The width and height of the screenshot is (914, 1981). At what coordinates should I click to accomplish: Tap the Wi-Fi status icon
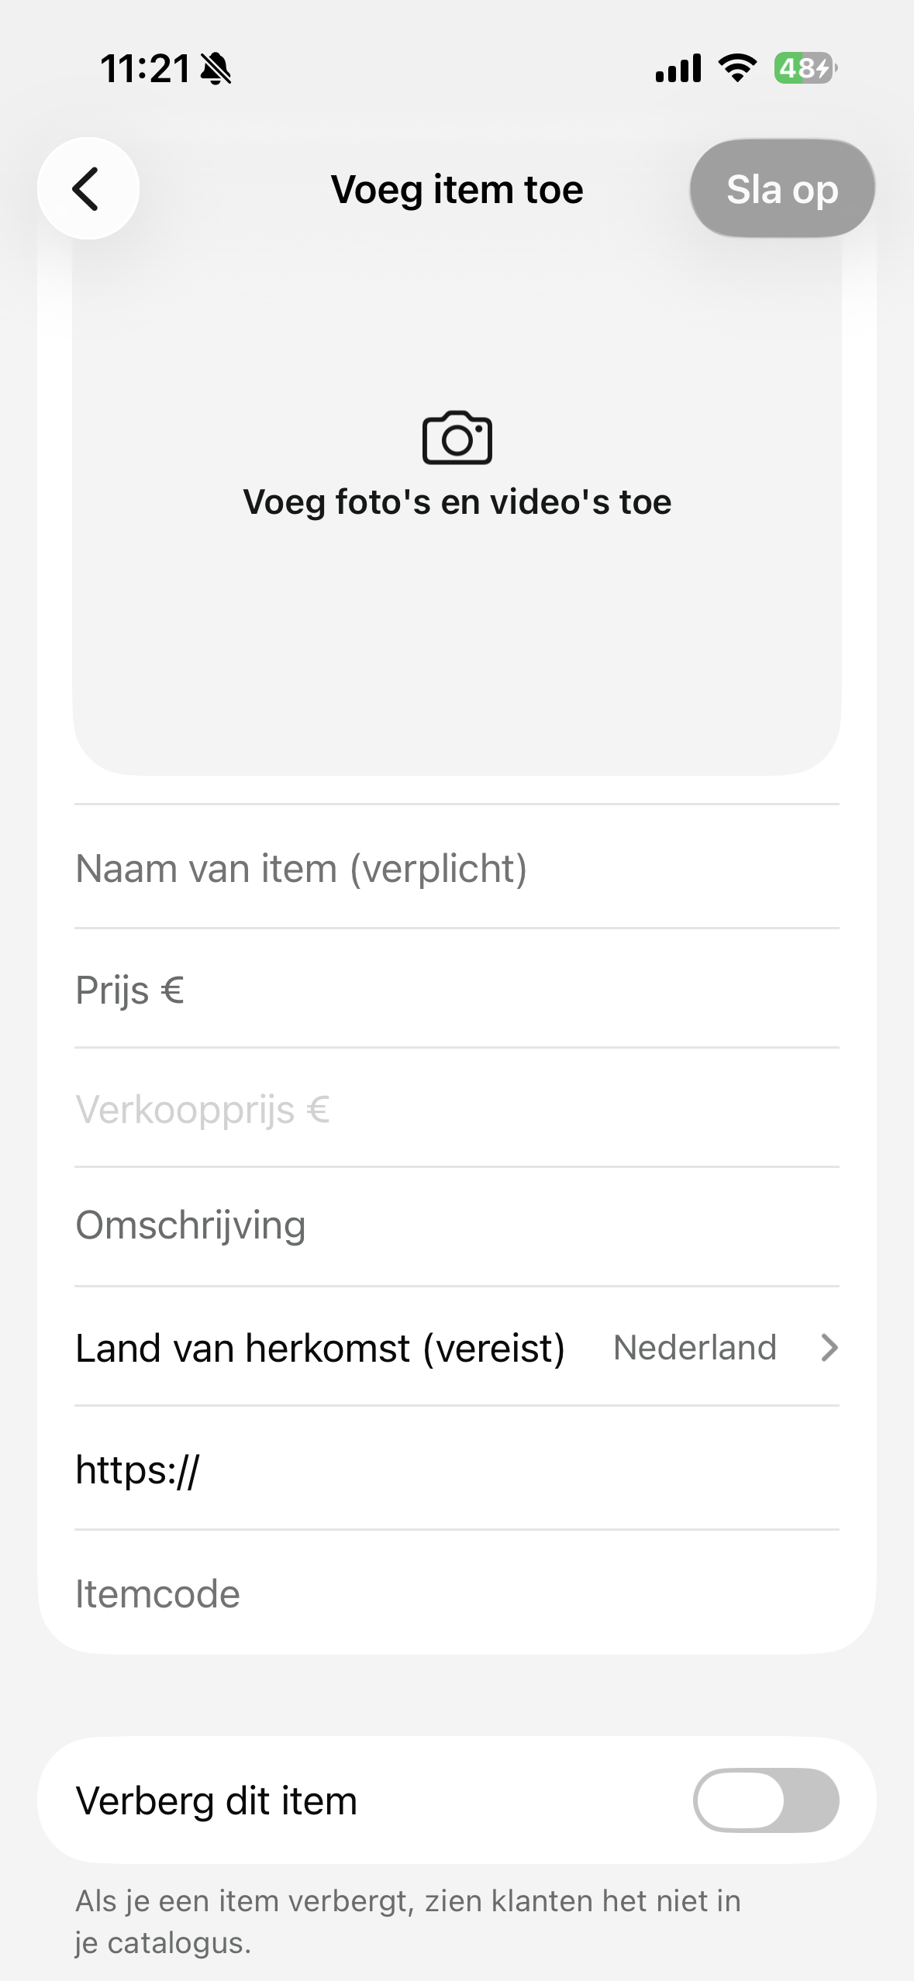coord(737,68)
